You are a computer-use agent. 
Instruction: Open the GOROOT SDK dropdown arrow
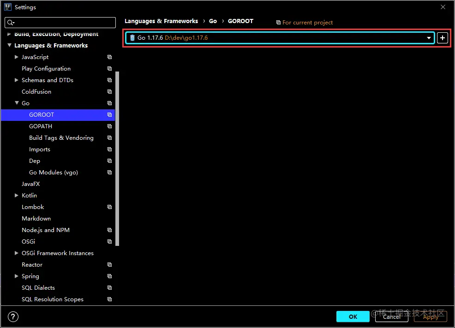pyautogui.click(x=429, y=38)
